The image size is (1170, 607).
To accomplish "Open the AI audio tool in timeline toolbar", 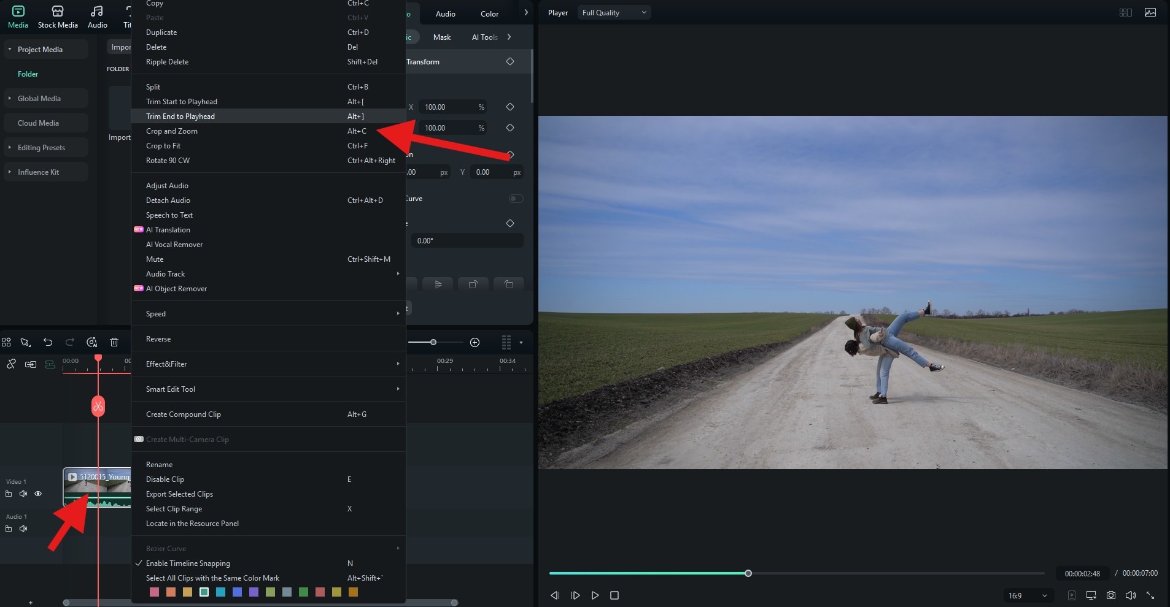I will (x=91, y=342).
